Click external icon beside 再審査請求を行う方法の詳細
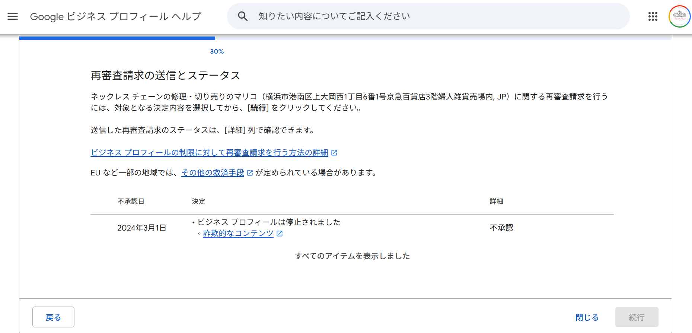Viewport: 692px width, 333px height. [x=334, y=153]
